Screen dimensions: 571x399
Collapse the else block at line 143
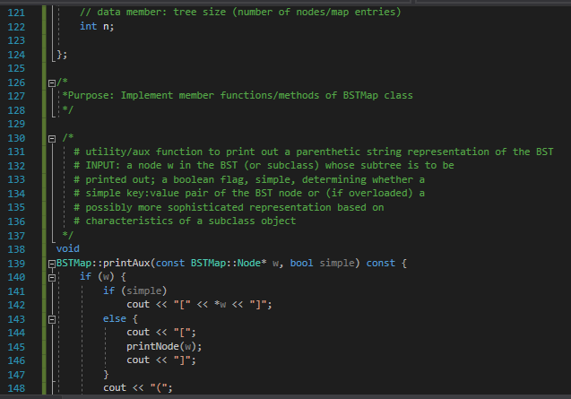(x=52, y=320)
